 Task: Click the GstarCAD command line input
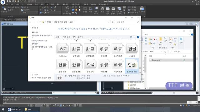(95, 102)
